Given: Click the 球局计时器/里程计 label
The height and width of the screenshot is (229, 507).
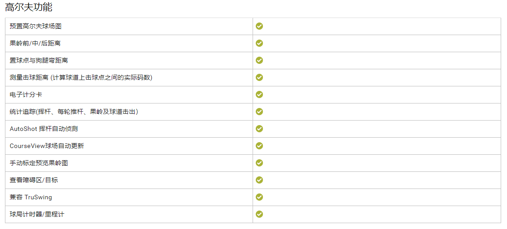Looking at the screenshot, I should 37,215.
